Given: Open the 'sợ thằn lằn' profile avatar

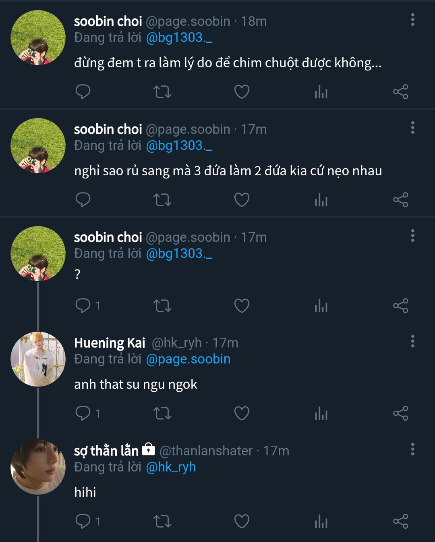Looking at the screenshot, I should point(38,467).
